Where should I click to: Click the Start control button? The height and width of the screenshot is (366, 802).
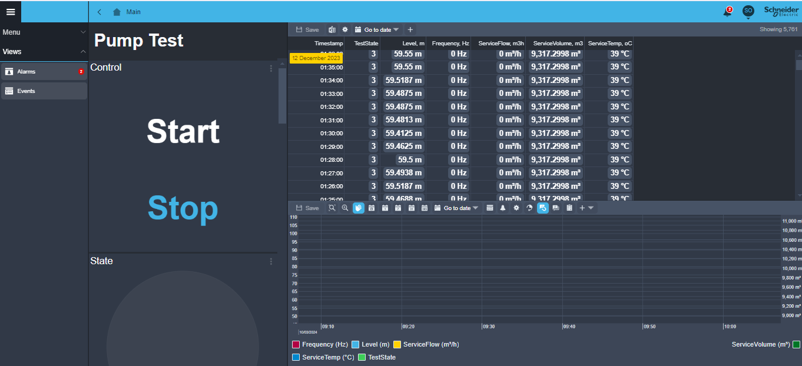(183, 131)
